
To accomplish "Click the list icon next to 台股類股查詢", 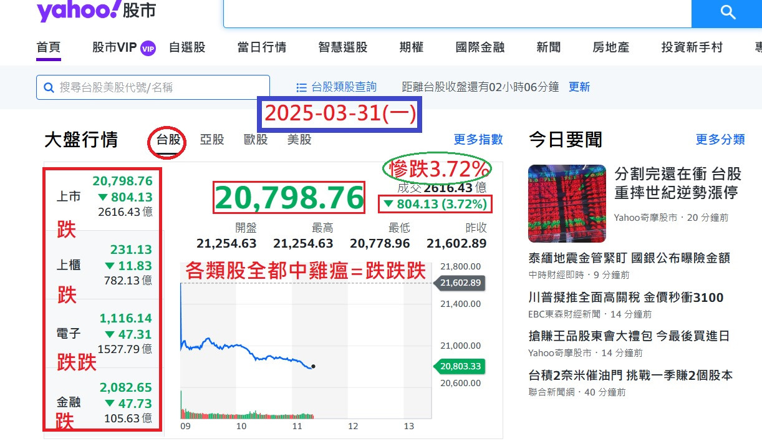I will (x=301, y=87).
